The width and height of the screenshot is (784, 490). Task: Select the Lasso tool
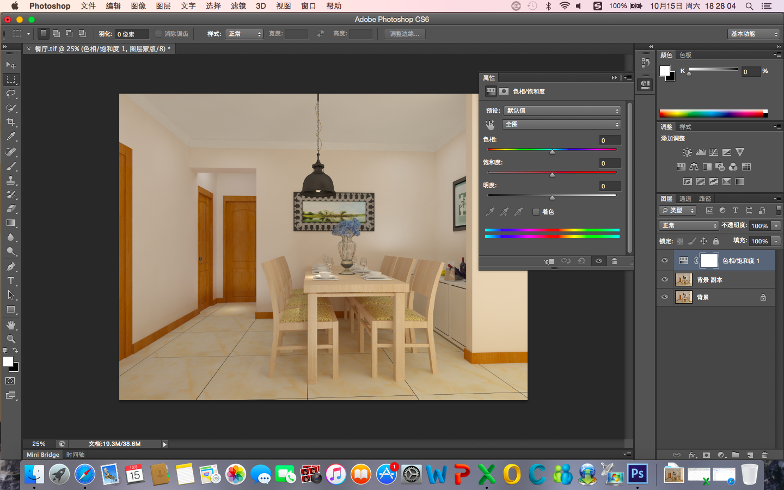point(11,94)
